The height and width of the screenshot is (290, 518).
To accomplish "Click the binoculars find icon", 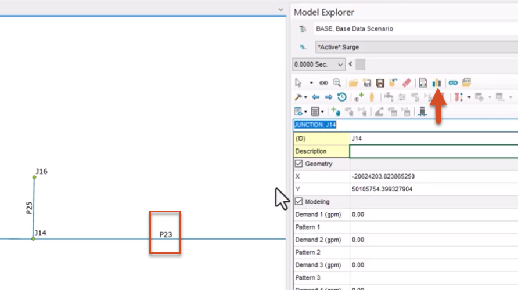I will 323,83.
